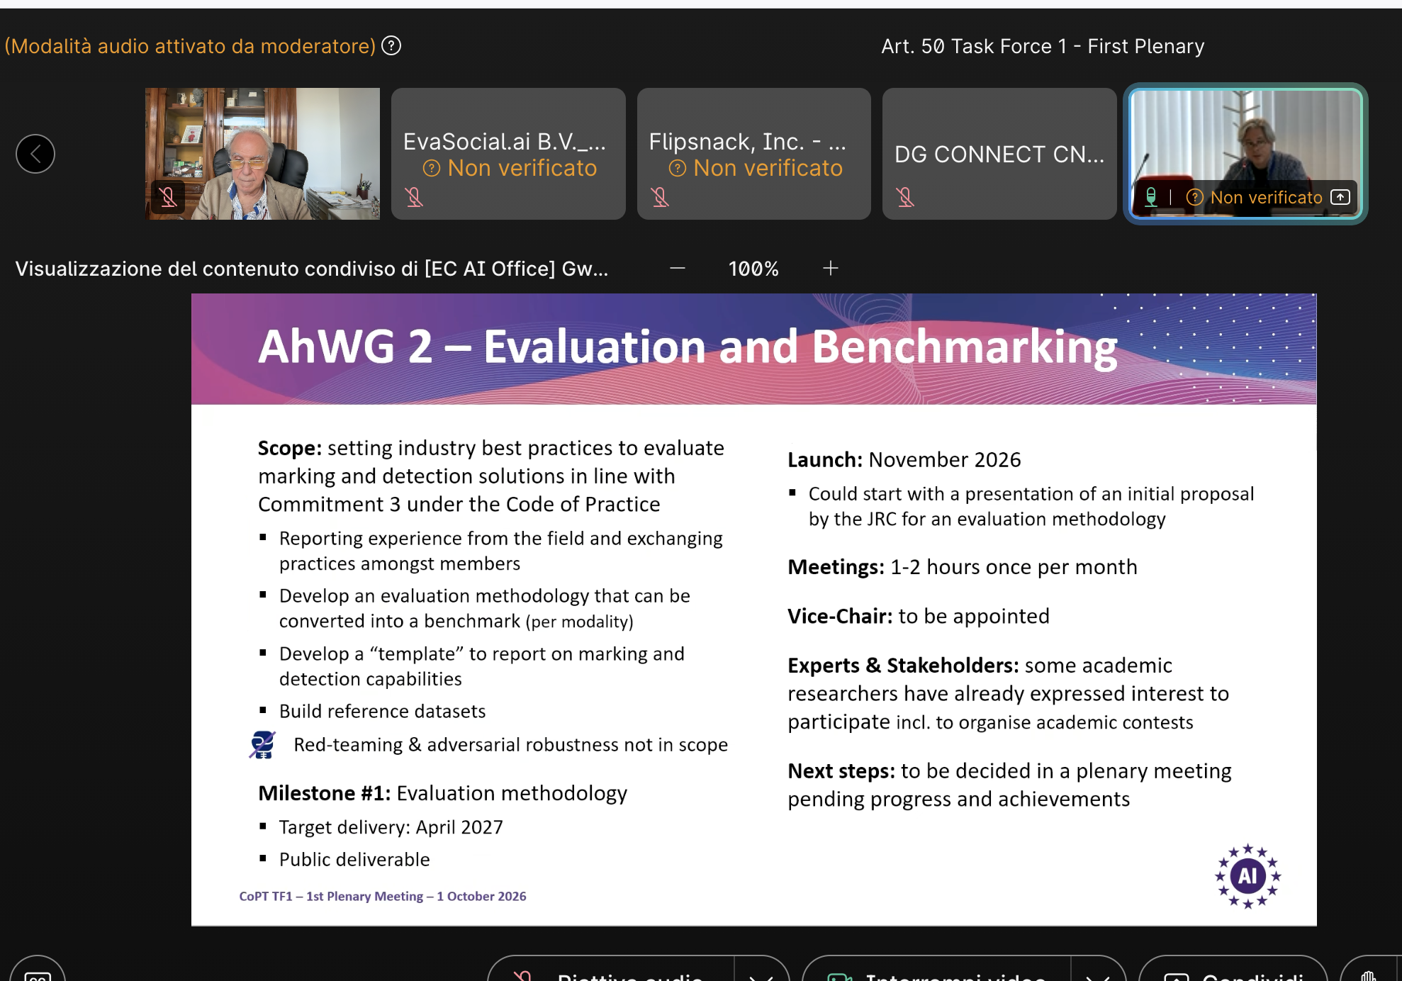Click the muted microphone icon on the DG CONNECT tile

pyautogui.click(x=906, y=197)
